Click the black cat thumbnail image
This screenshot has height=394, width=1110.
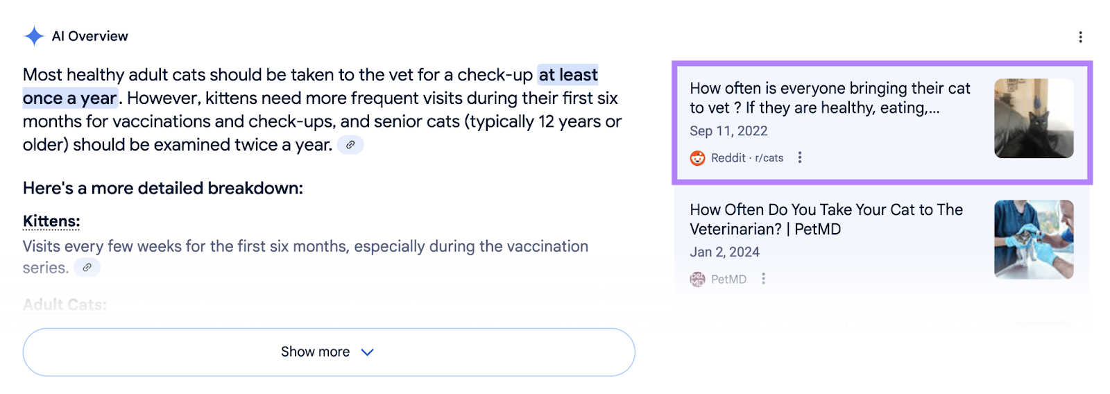coord(1034,119)
